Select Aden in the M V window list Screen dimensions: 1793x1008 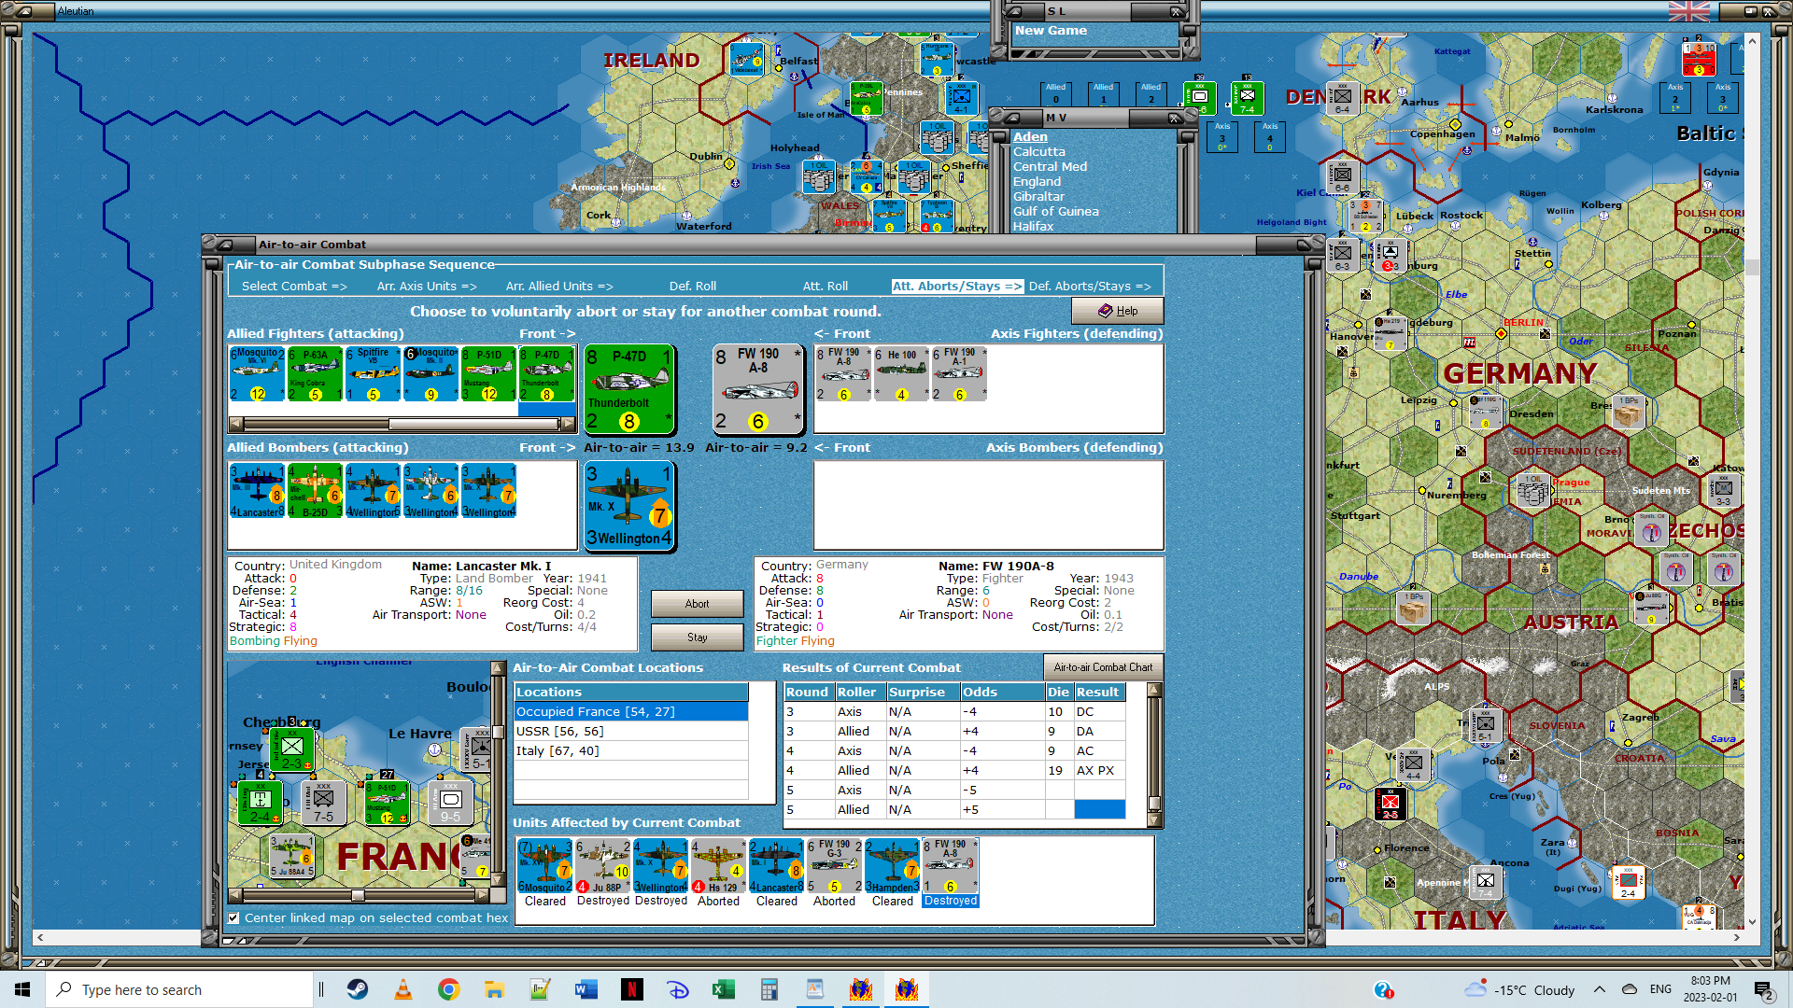coord(1030,137)
